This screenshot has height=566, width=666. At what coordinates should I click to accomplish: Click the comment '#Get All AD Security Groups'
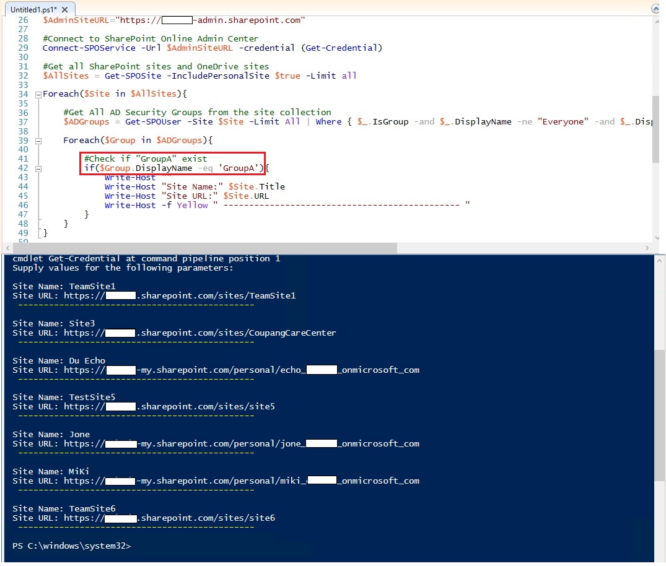tap(198, 113)
